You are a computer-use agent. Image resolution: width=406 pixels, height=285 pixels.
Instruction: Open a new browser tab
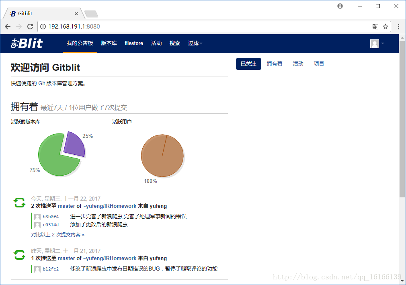pyautogui.click(x=91, y=14)
